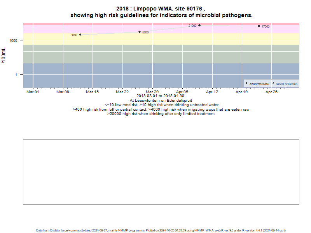
Task: Click the grey-green risk band
Action: pos(161,54)
